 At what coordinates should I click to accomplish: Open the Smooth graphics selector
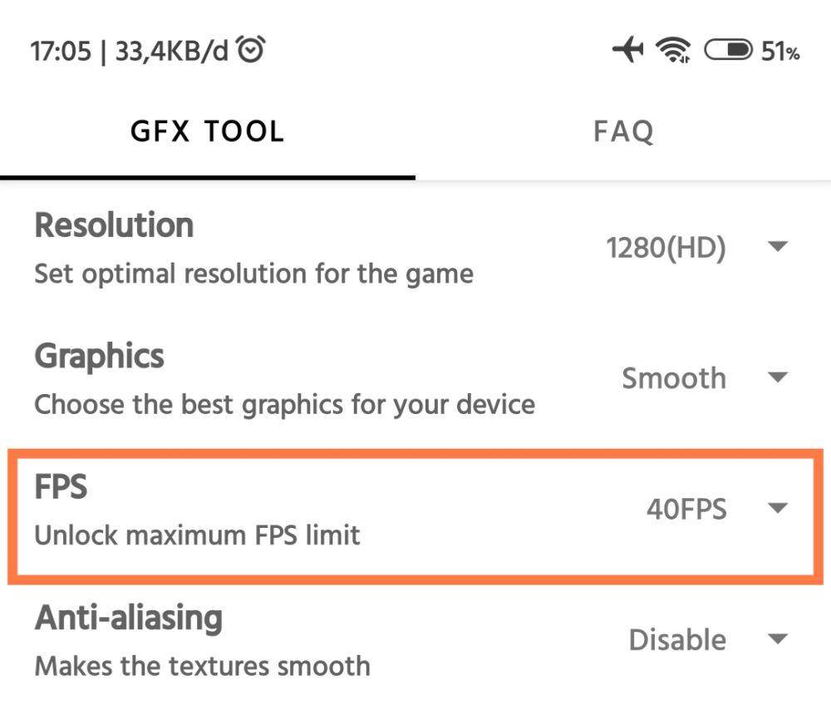pyautogui.click(x=674, y=378)
